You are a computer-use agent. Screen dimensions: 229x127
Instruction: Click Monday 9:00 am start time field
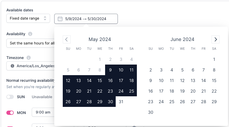pyautogui.click(x=43, y=112)
